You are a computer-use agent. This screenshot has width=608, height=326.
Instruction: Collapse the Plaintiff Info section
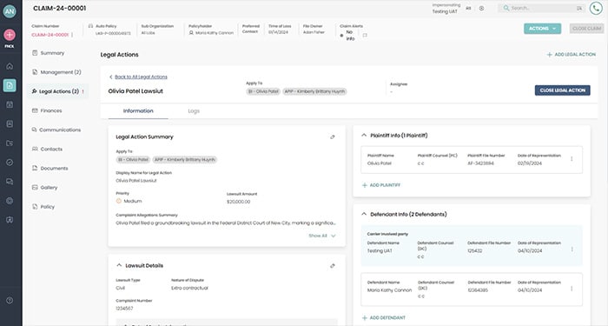click(x=364, y=136)
